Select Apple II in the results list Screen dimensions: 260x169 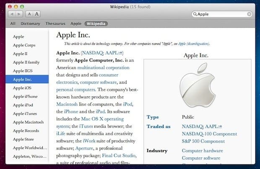tap(27, 54)
